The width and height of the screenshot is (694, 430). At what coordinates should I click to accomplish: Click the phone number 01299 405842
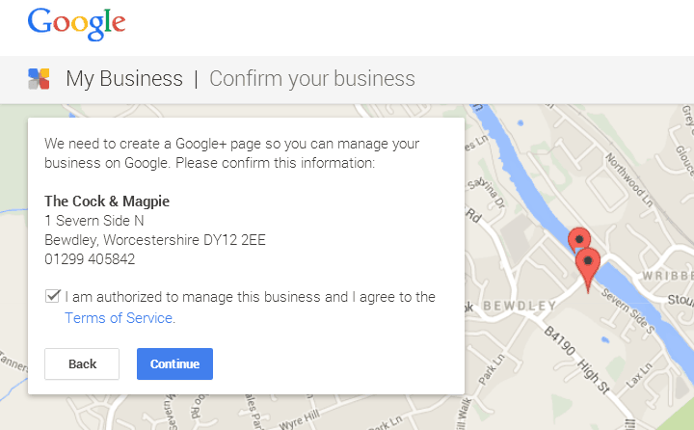point(90,259)
